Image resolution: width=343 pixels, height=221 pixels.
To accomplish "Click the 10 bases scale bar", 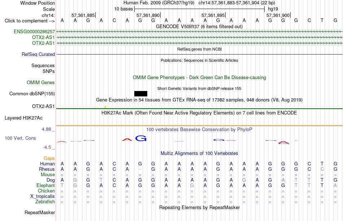I will pyautogui.click(x=200, y=9).
